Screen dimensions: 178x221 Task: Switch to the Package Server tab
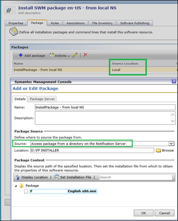42,99
